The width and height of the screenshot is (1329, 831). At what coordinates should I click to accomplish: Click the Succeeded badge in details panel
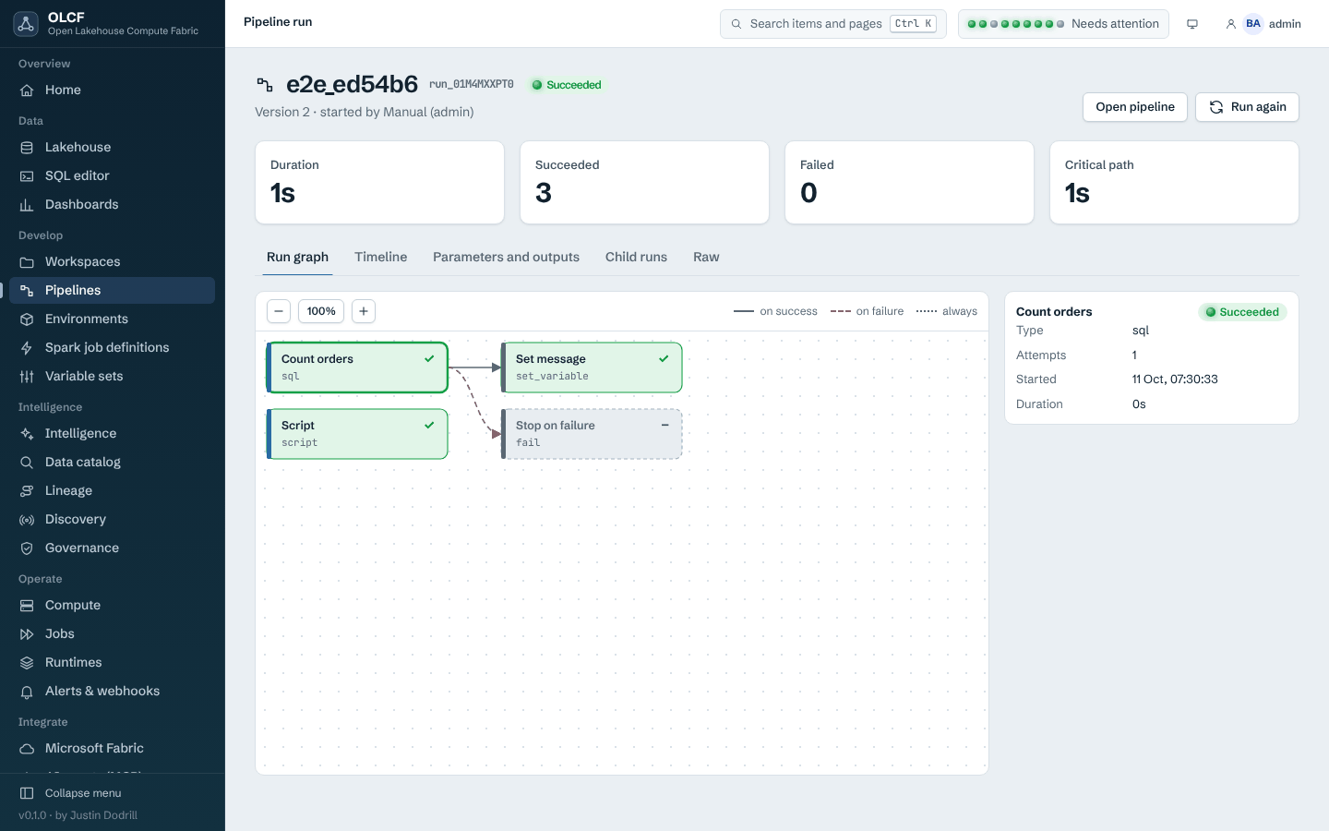coord(1242,312)
